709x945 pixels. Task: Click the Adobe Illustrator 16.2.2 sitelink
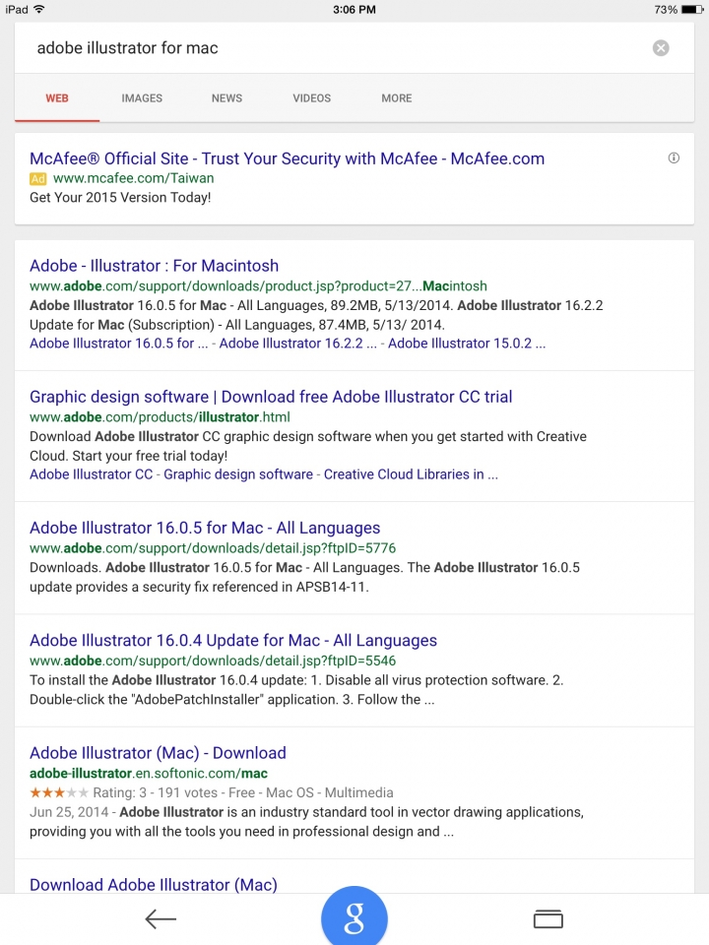click(297, 344)
